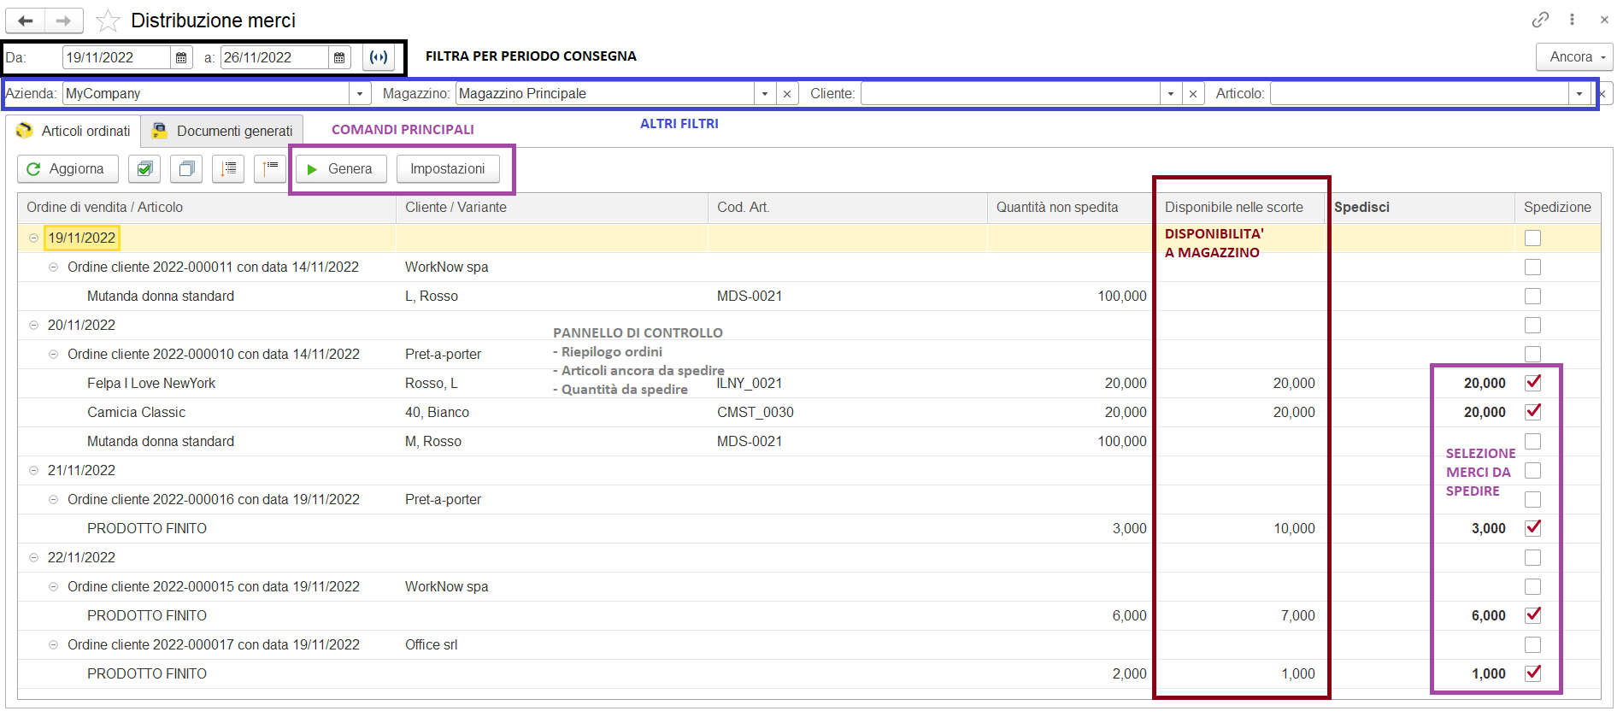The width and height of the screenshot is (1623, 717).
Task: Open the three-dot more options menu
Action: tap(1572, 20)
